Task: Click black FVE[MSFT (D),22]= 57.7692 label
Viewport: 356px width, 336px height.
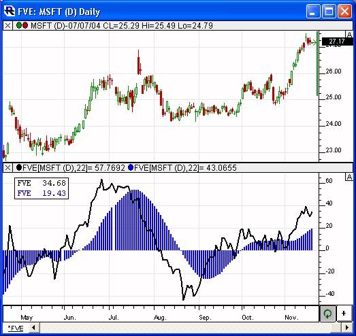Action: tap(74, 168)
